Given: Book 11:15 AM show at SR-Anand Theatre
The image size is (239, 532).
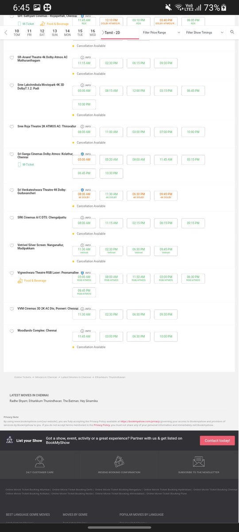Looking at the screenshot, I should pyautogui.click(x=84, y=63).
